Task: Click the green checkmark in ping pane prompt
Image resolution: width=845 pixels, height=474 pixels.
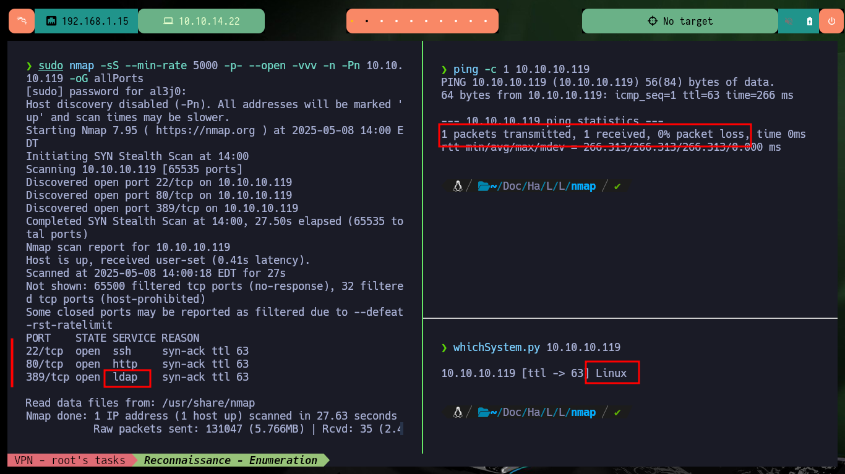Action: 617,186
